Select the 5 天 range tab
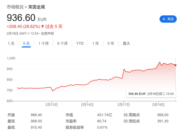 point(27,44)
